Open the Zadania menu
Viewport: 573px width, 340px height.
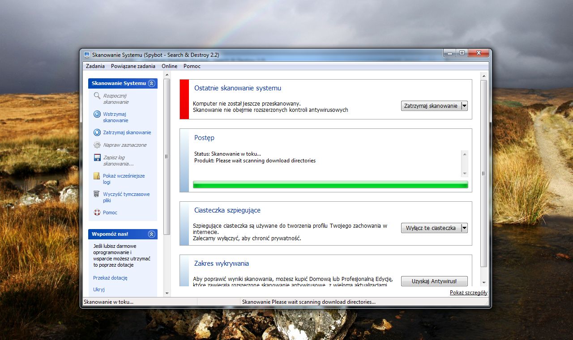(x=94, y=66)
